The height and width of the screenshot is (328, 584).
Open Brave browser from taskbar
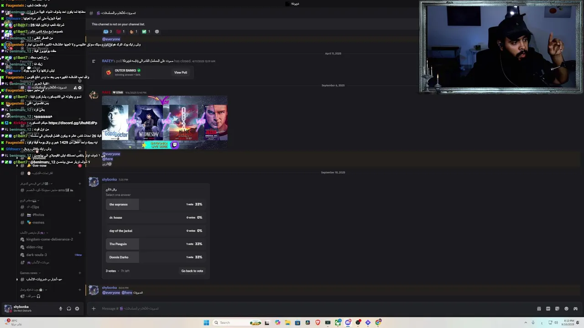tap(318, 323)
